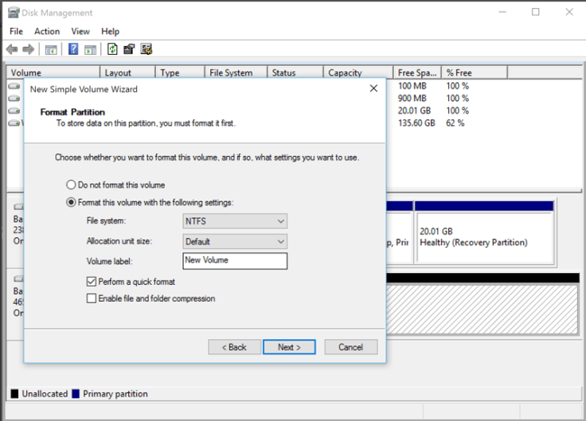The image size is (586, 421).
Task: Uncheck 'Perform a quick format'
Action: [x=91, y=282]
